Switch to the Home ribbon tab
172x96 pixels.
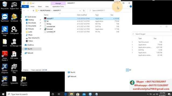pos(32,6)
